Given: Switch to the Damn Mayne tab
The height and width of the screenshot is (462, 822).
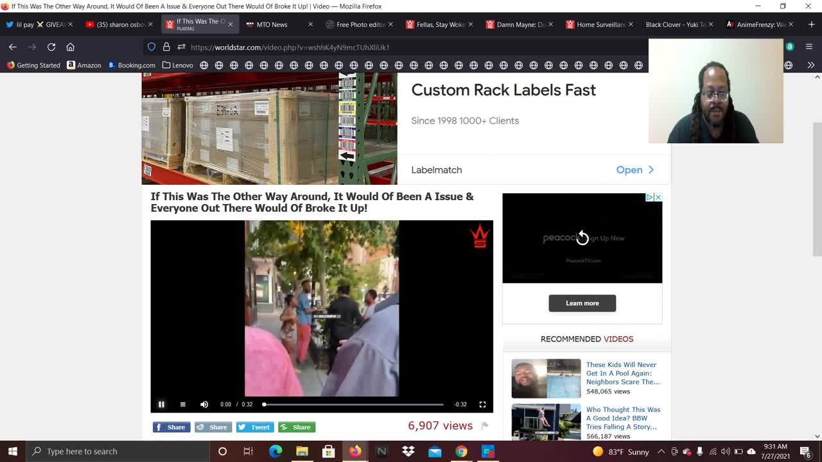Looking at the screenshot, I should pyautogui.click(x=520, y=24).
